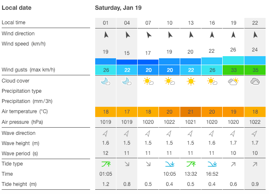This screenshot has width=269, height=194.
Task: Select the overcast cloud icon at 22
Action: [x=255, y=81]
